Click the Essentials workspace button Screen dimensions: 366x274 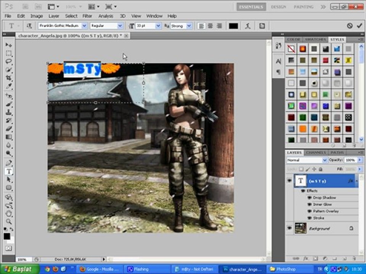click(x=251, y=7)
